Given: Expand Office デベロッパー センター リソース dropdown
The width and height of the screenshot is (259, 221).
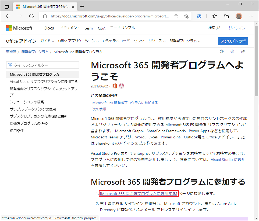Looking at the screenshot, I should pyautogui.click(x=134, y=41).
